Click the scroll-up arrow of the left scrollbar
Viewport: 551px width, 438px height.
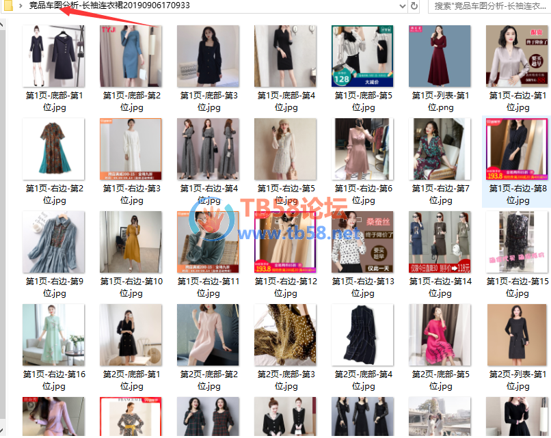pyautogui.click(x=2, y=25)
